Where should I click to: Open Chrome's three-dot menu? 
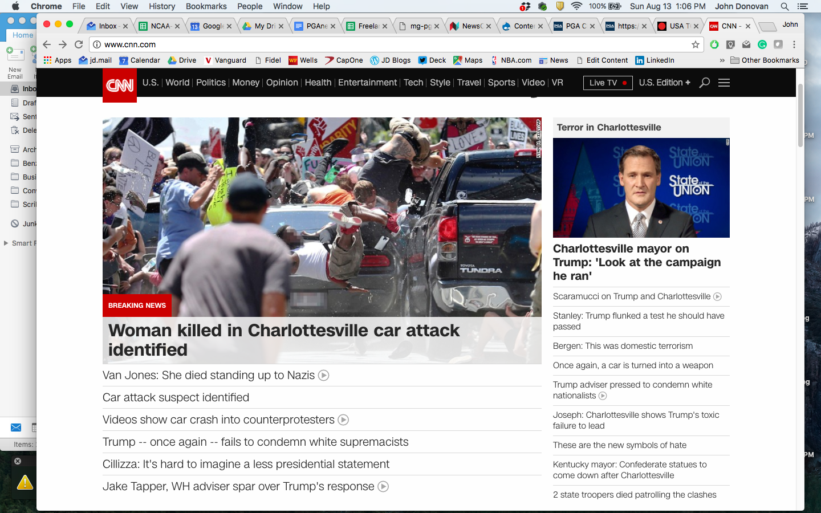tap(794, 44)
